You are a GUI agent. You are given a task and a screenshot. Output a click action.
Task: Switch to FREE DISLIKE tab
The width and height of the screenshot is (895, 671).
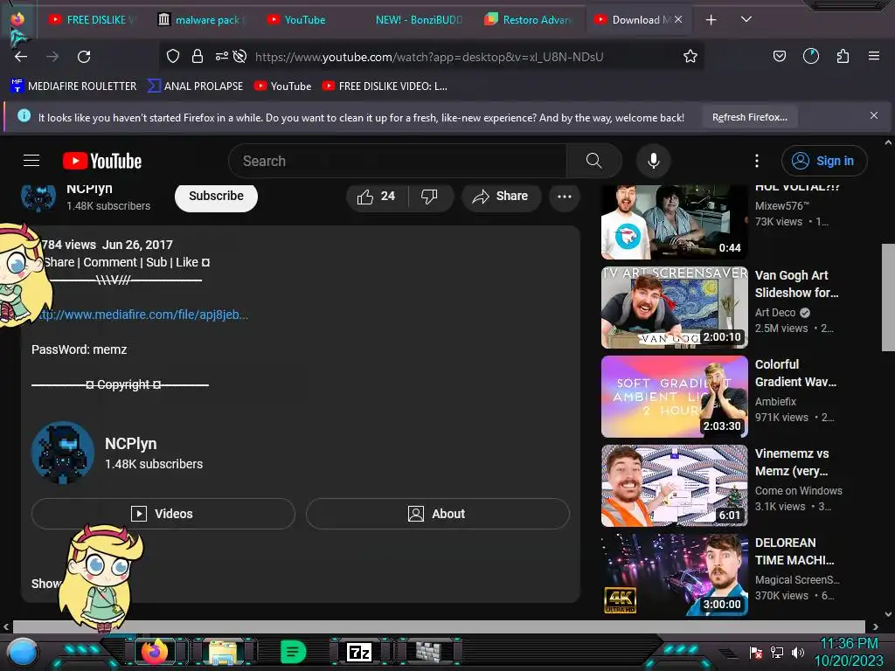92,20
